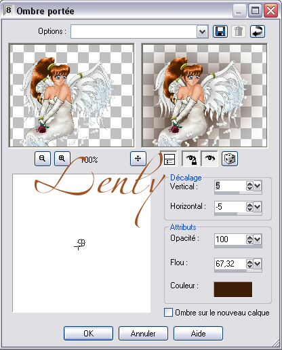Screen dimensions: 282x350
Task: Click the Horizontal offset value field
Action: tap(230, 207)
